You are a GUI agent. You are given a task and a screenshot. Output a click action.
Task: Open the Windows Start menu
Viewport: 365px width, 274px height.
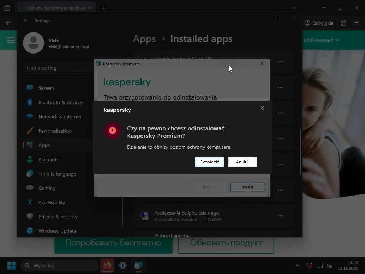click(11, 265)
